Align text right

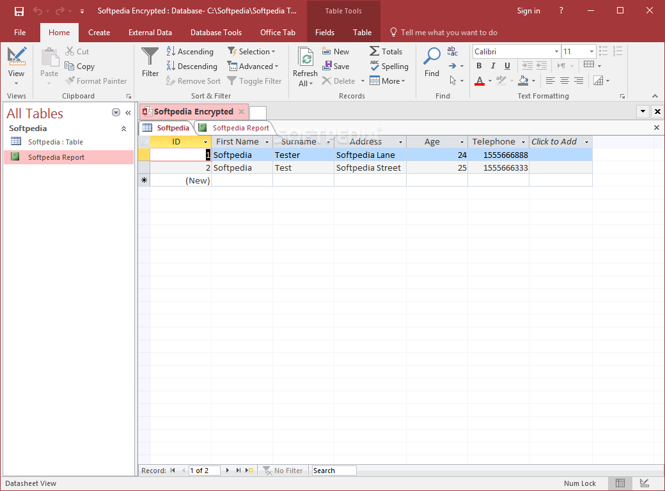pos(579,81)
